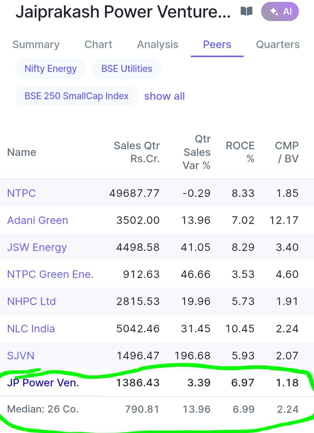Switch to the Chart tab
This screenshot has width=314, height=433.
(x=98, y=44)
